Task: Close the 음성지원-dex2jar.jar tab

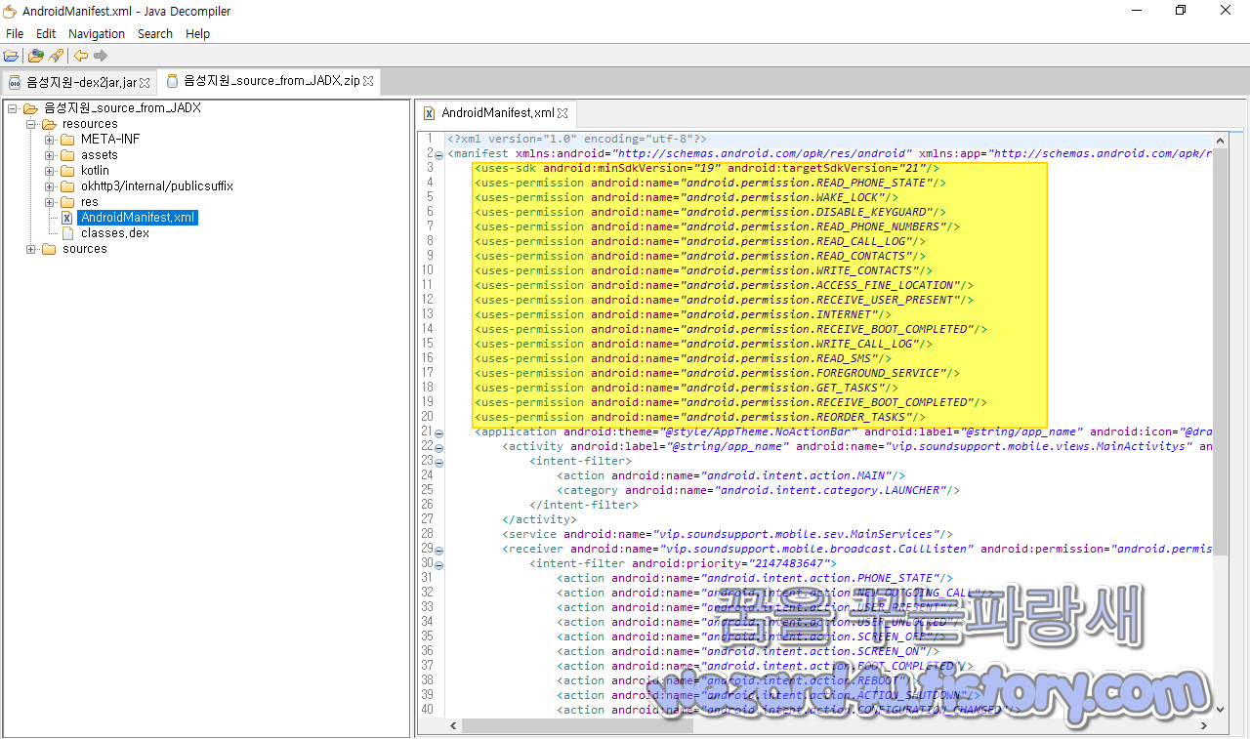Action: click(145, 83)
